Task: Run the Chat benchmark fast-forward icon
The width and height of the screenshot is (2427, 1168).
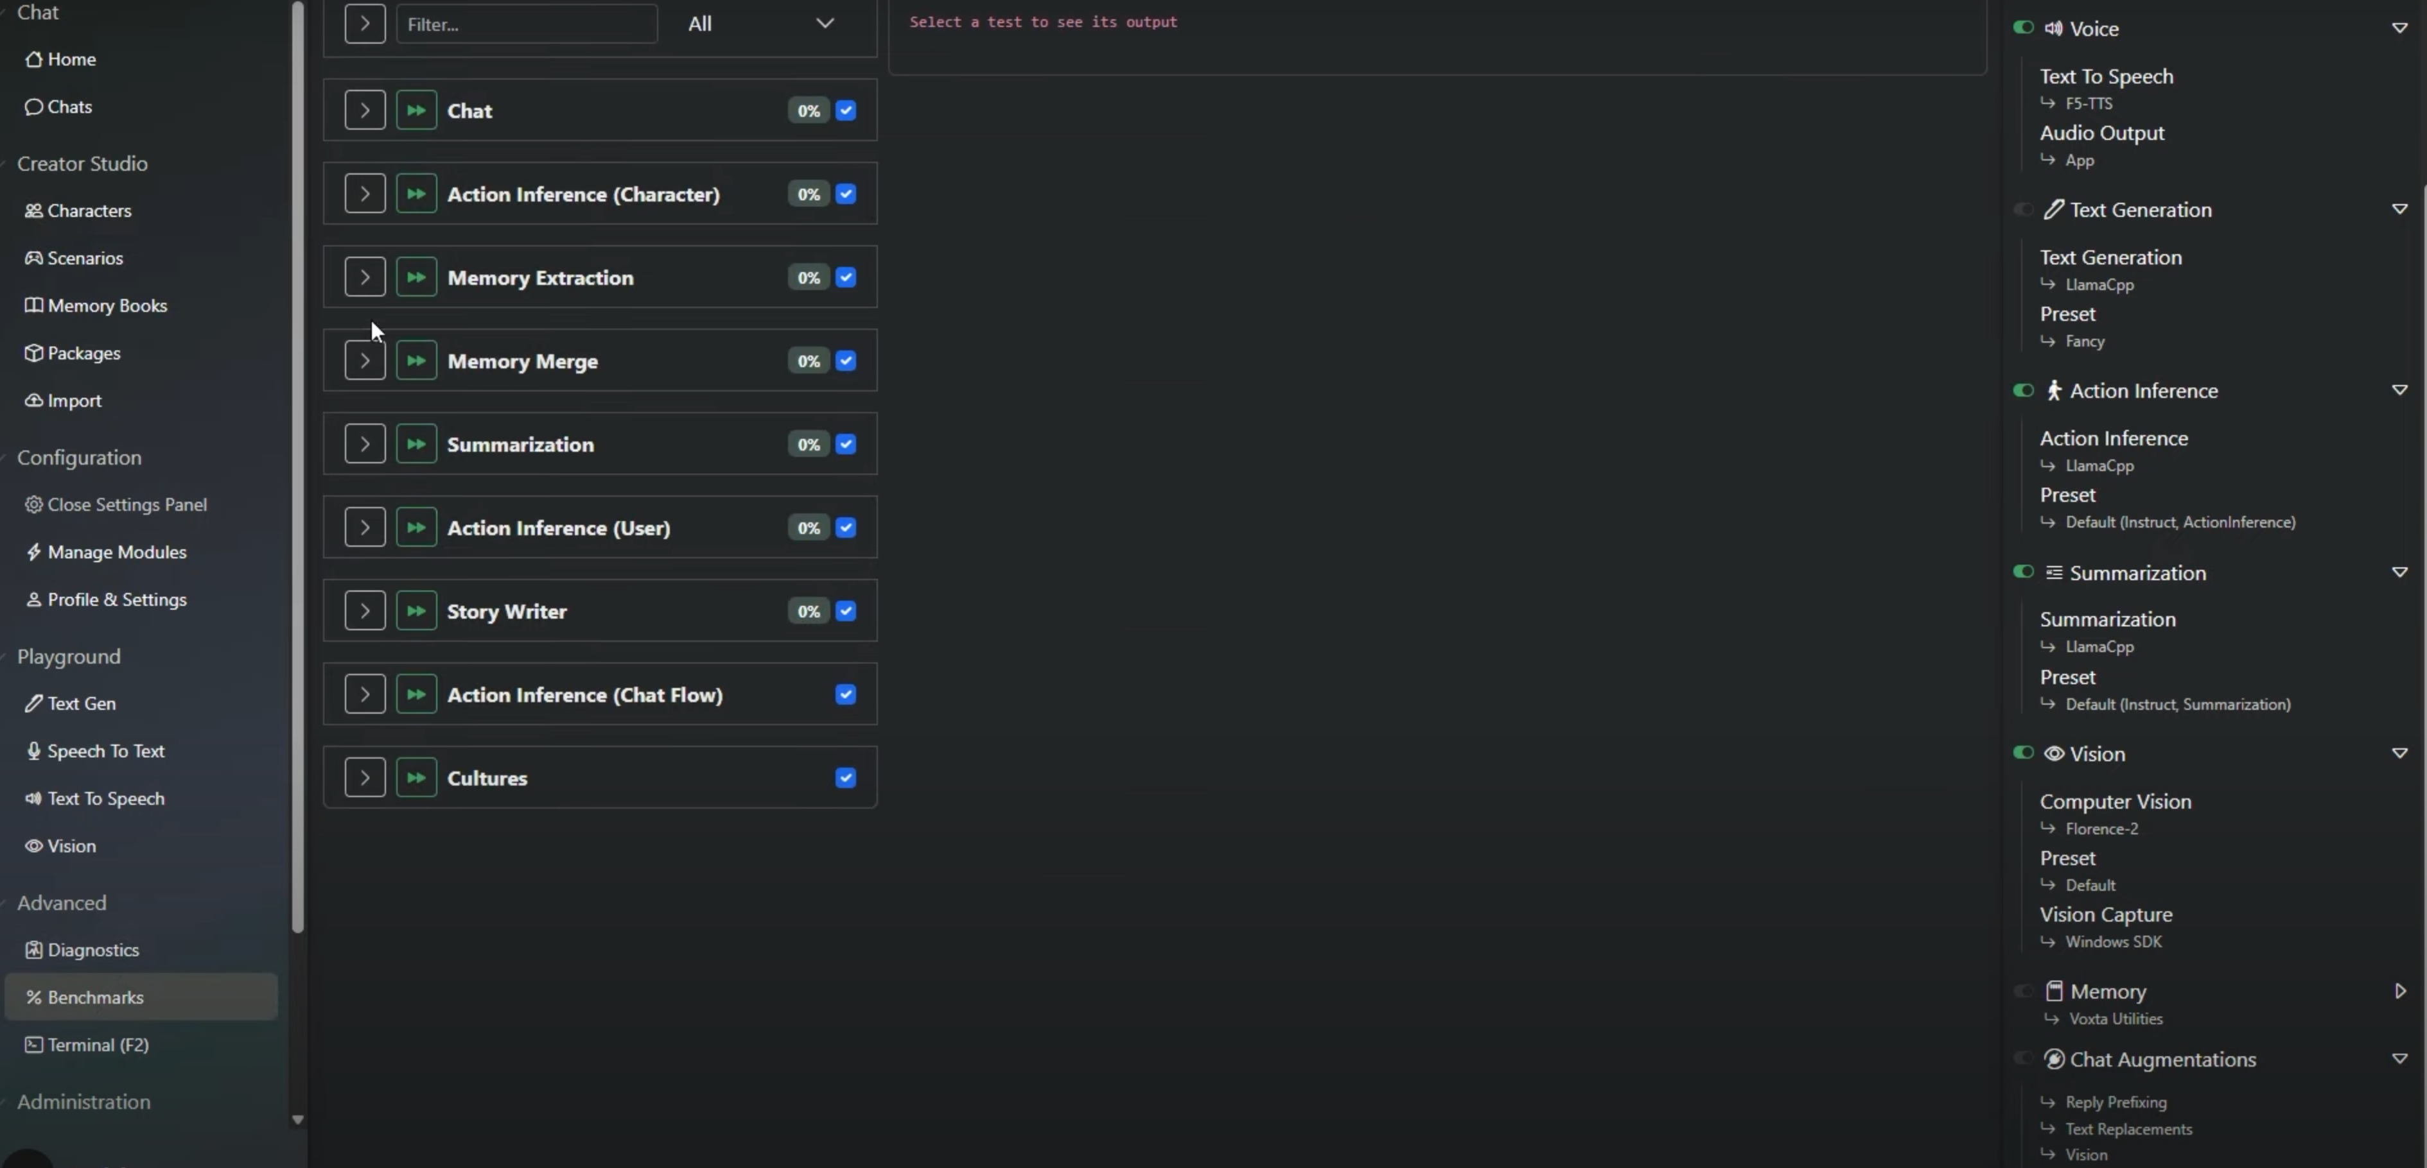Action: coord(416,110)
